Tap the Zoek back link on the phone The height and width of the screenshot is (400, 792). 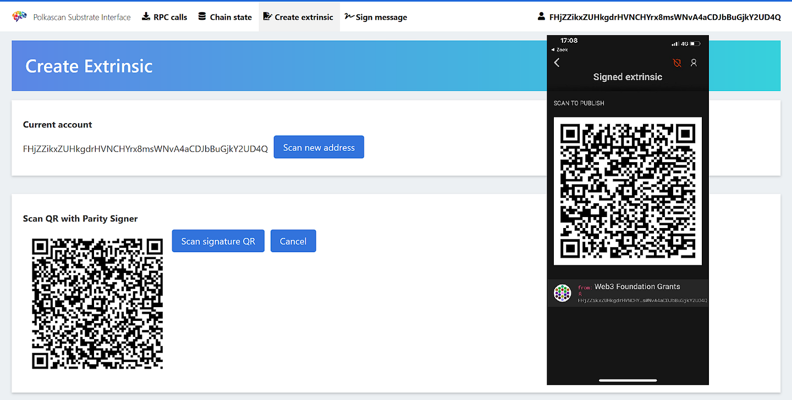(x=559, y=49)
